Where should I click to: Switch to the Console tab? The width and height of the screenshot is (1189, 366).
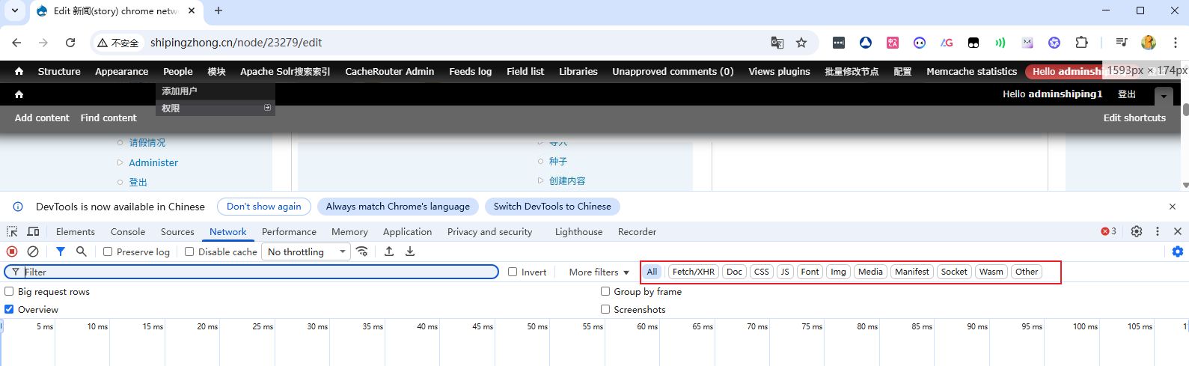pos(128,232)
